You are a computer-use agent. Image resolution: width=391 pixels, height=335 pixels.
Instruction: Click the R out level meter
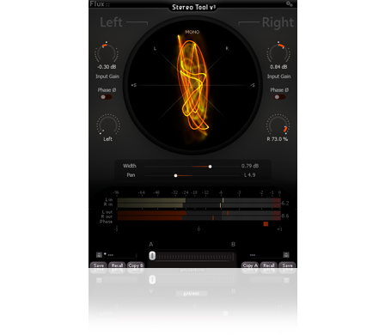[199, 218]
